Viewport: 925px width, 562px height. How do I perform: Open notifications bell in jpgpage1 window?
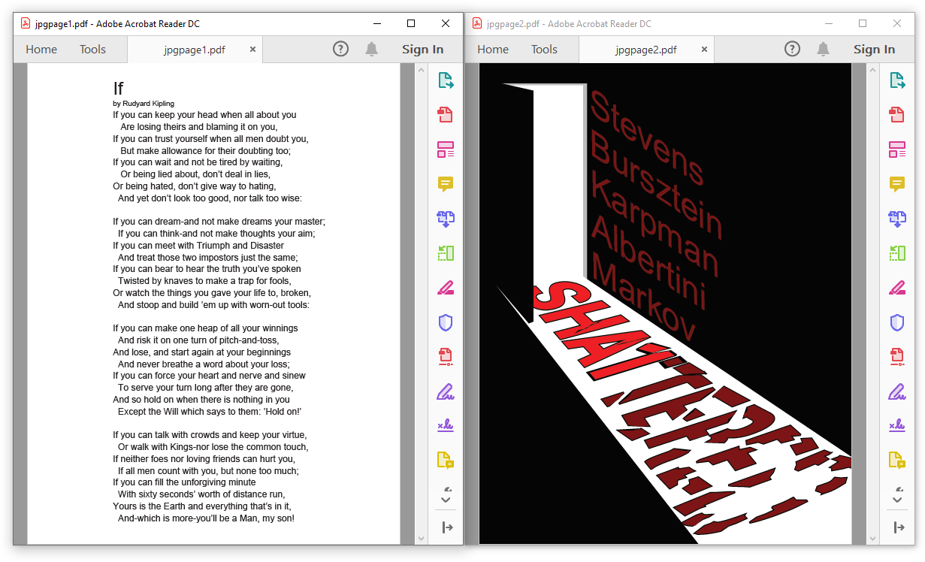point(371,50)
